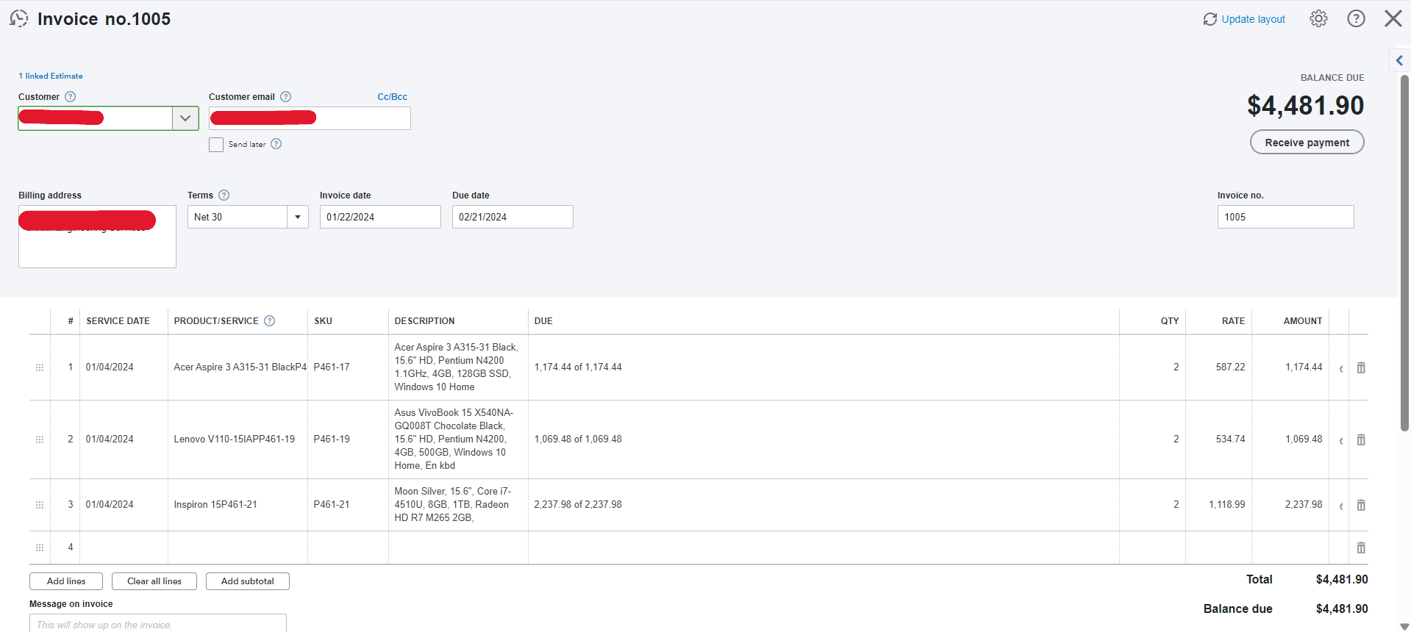Viewport: 1411px width, 632px height.
Task: Expand the Terms Net 30 dropdown
Action: click(x=298, y=218)
